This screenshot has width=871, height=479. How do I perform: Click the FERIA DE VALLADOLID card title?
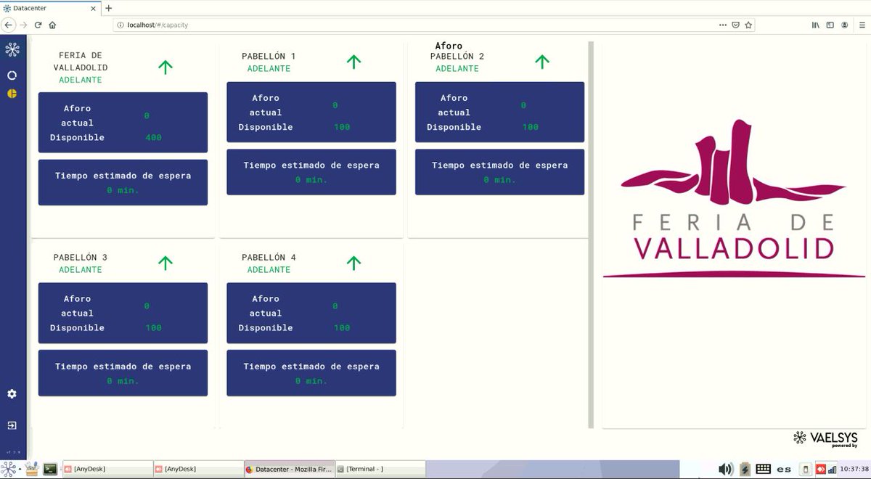pos(81,62)
